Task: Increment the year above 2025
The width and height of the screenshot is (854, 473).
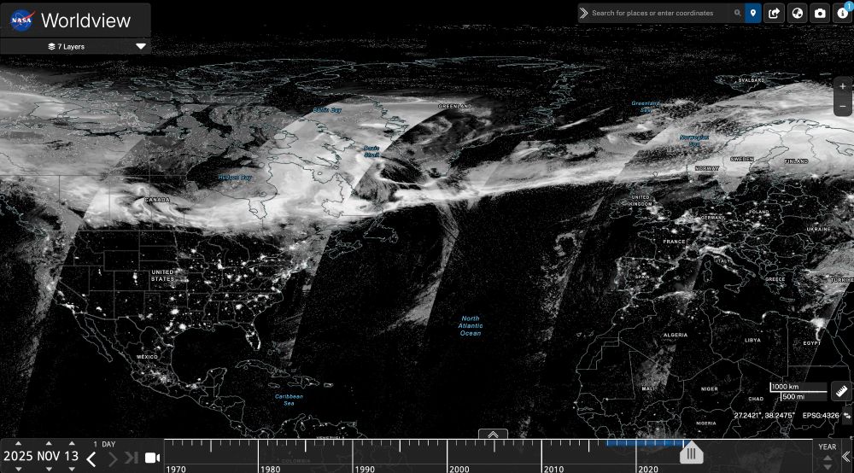Action: coord(18,444)
